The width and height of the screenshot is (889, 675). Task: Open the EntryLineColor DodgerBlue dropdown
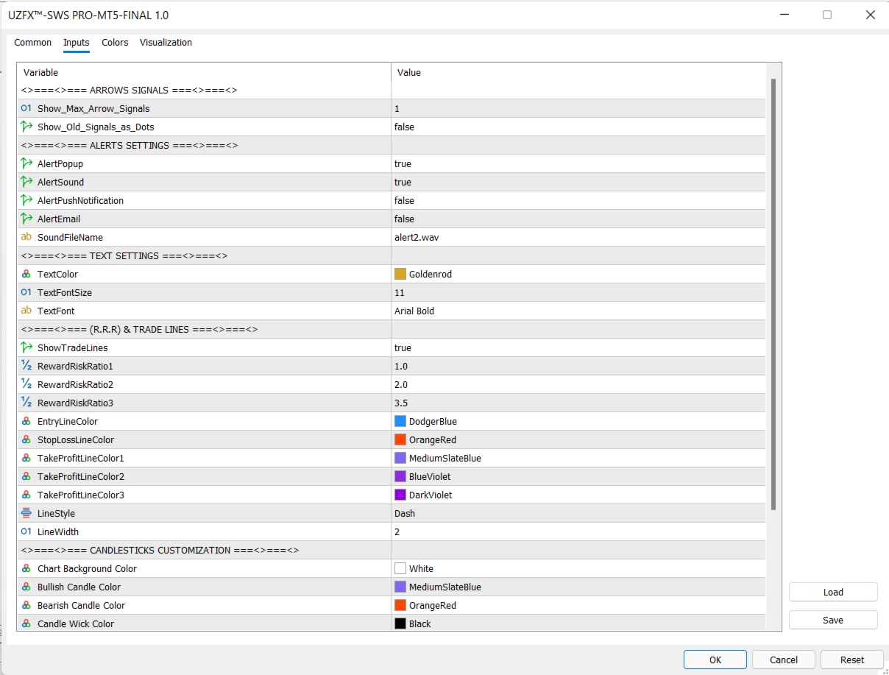point(578,421)
